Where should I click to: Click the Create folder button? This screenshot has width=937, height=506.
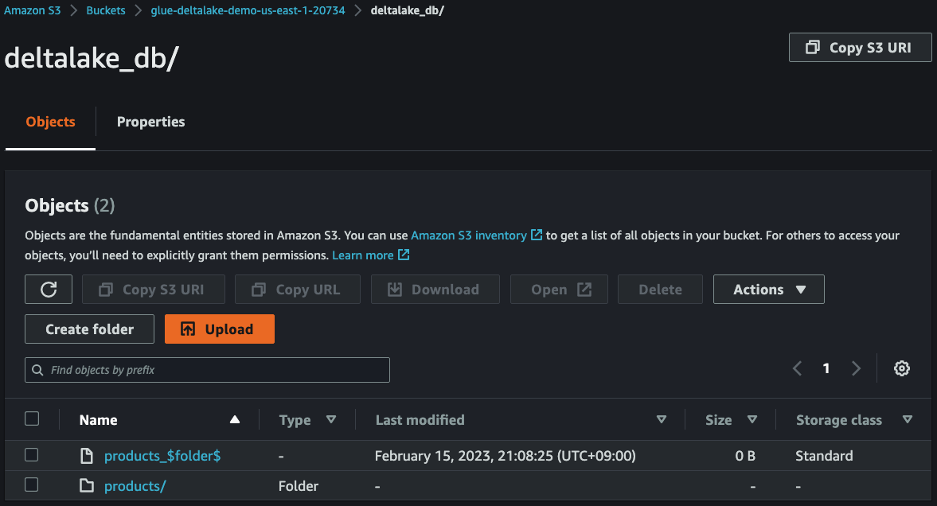pyautogui.click(x=90, y=329)
